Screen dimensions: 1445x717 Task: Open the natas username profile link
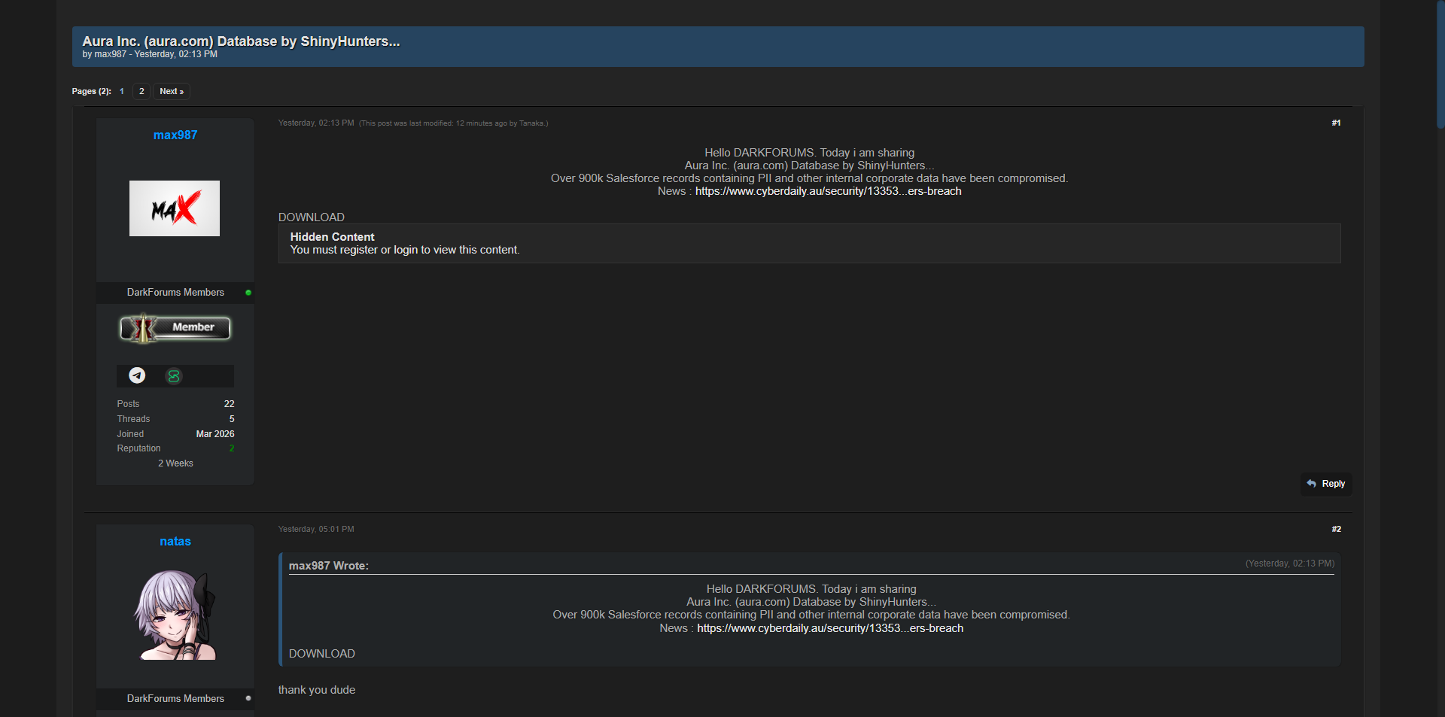tap(175, 542)
